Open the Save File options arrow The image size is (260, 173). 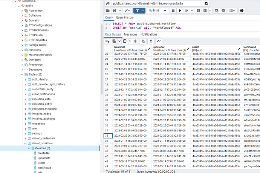coord(120,11)
